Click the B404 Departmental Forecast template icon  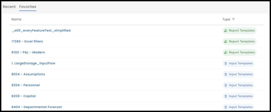click(x=226, y=107)
